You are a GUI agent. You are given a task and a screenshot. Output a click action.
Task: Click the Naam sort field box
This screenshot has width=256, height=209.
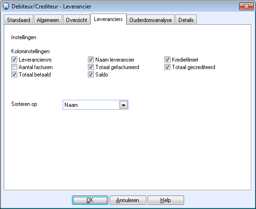[95, 105]
